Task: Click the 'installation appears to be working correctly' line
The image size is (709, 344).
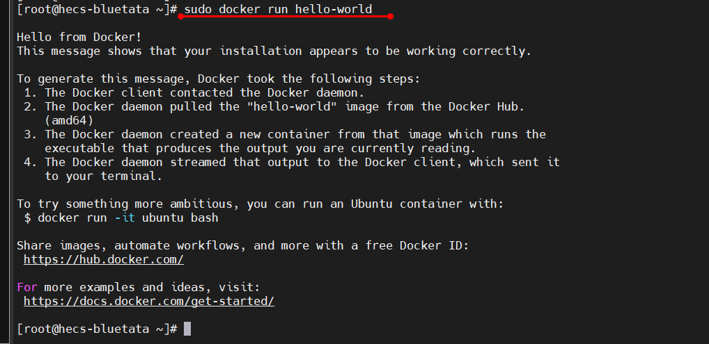Action: [274, 51]
